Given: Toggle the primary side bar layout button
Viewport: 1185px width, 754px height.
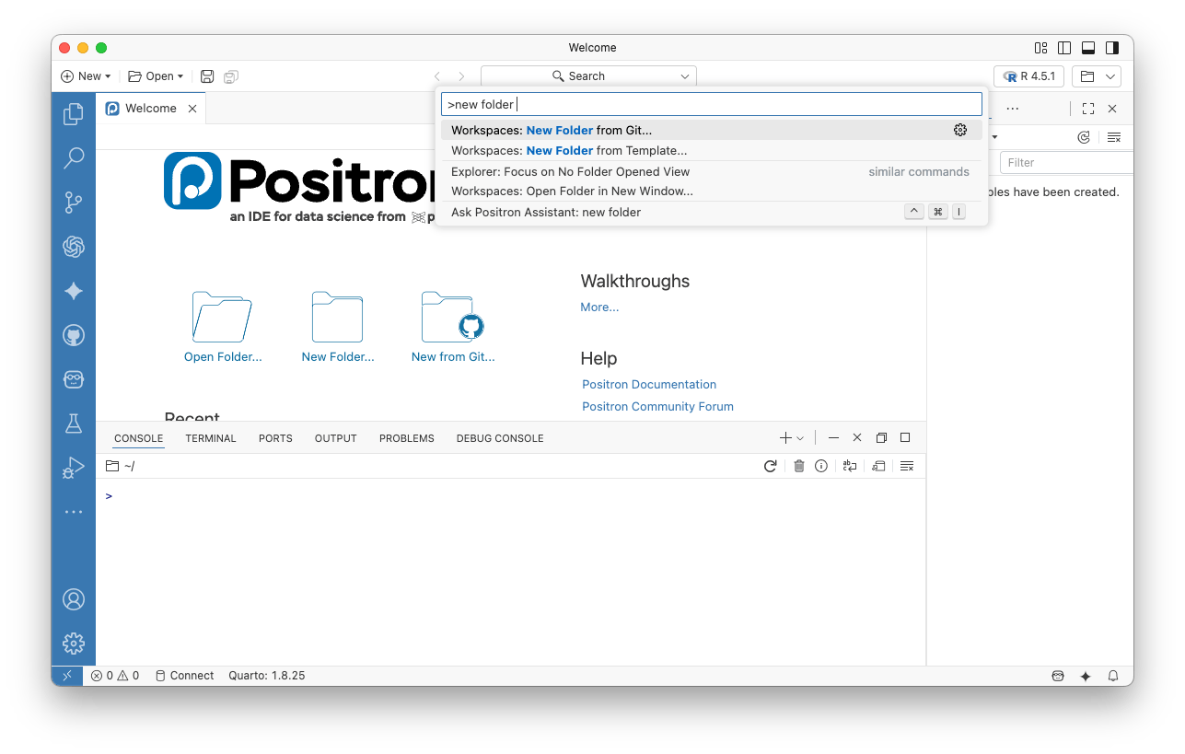Looking at the screenshot, I should click(x=1064, y=48).
